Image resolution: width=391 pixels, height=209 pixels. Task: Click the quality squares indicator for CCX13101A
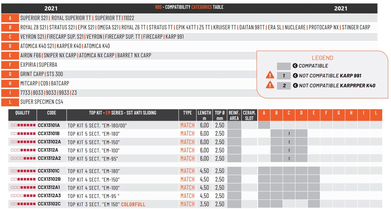pos(23,125)
